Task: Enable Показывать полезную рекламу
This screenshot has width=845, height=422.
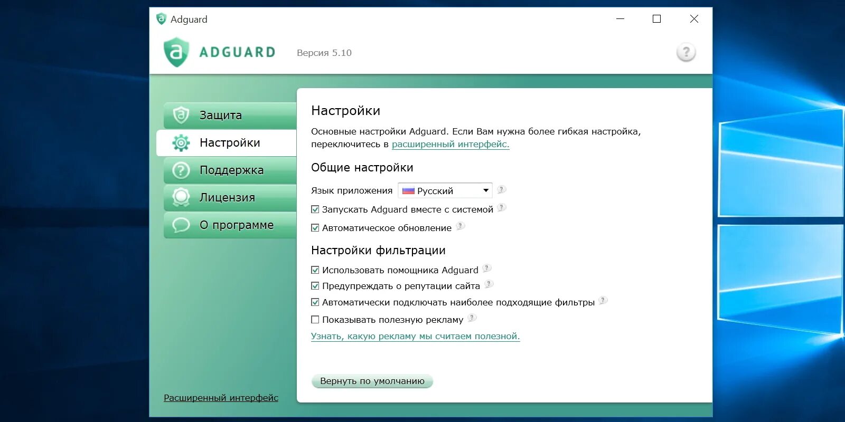Action: pos(315,320)
